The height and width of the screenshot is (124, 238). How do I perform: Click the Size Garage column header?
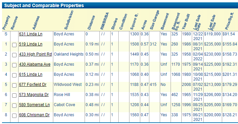point(154,20)
